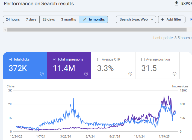
Task: Choose the 3 months date range
Action: (69, 19)
